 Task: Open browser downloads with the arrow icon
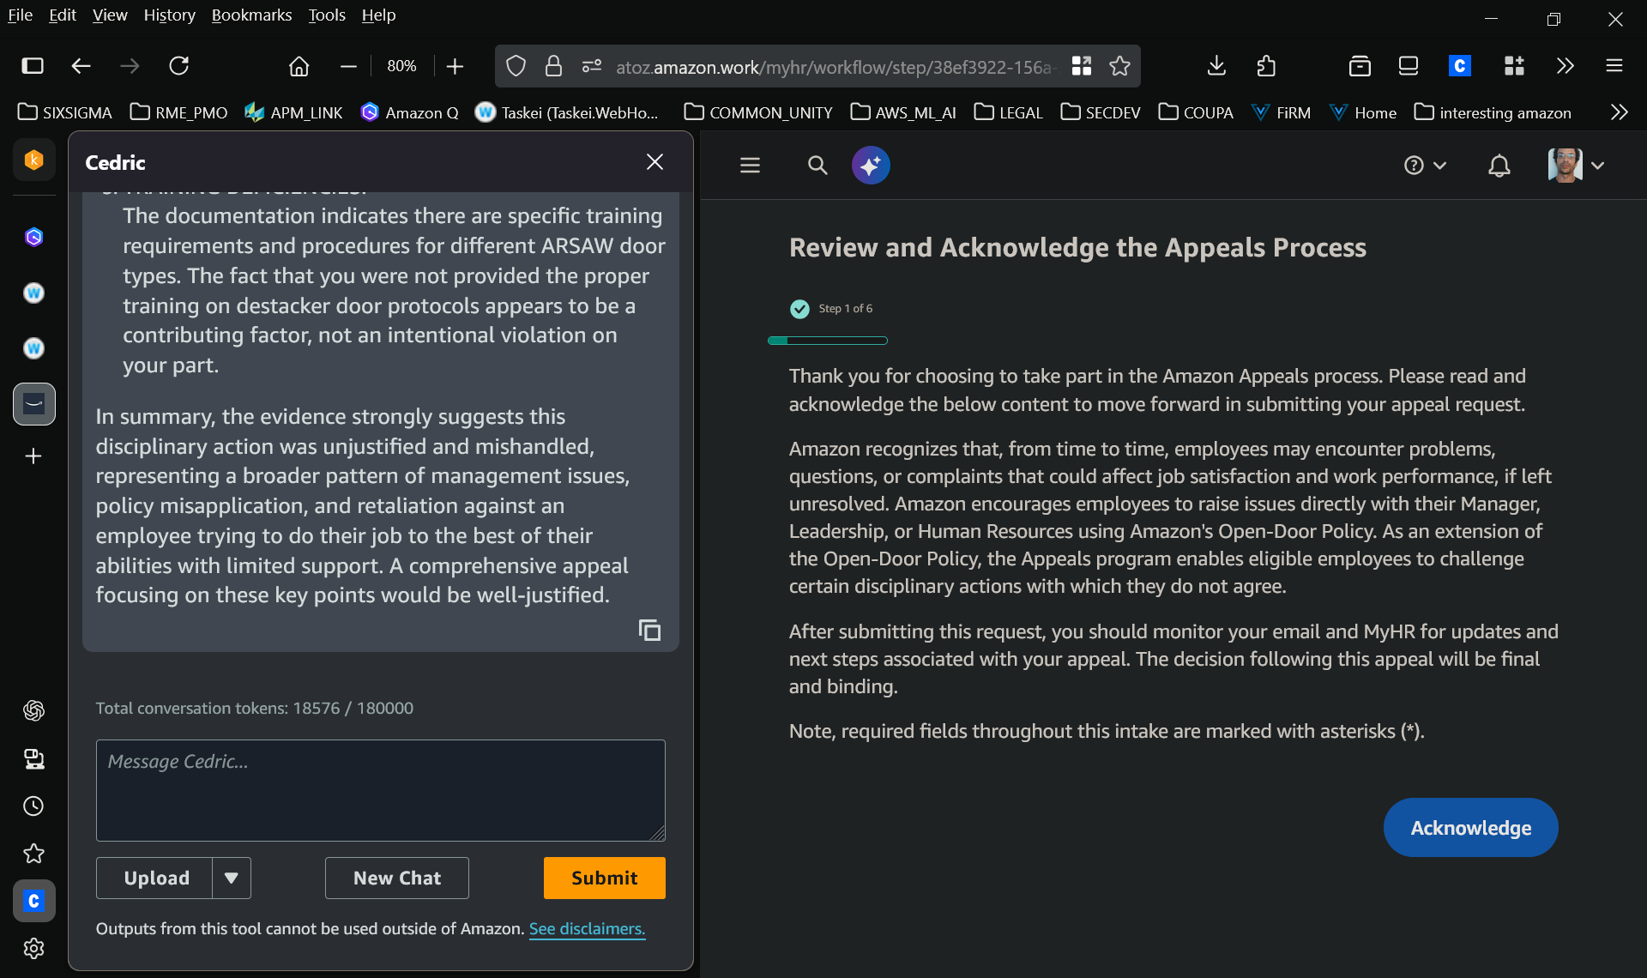pos(1216,66)
